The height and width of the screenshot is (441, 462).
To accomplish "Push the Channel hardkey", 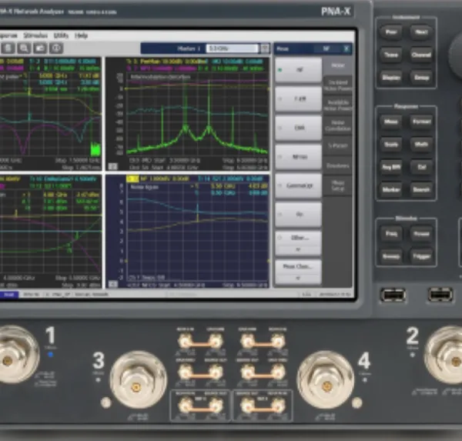I will (x=421, y=55).
